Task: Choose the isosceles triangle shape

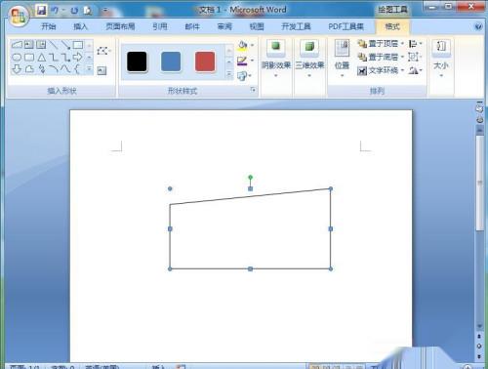Action: coord(42,58)
